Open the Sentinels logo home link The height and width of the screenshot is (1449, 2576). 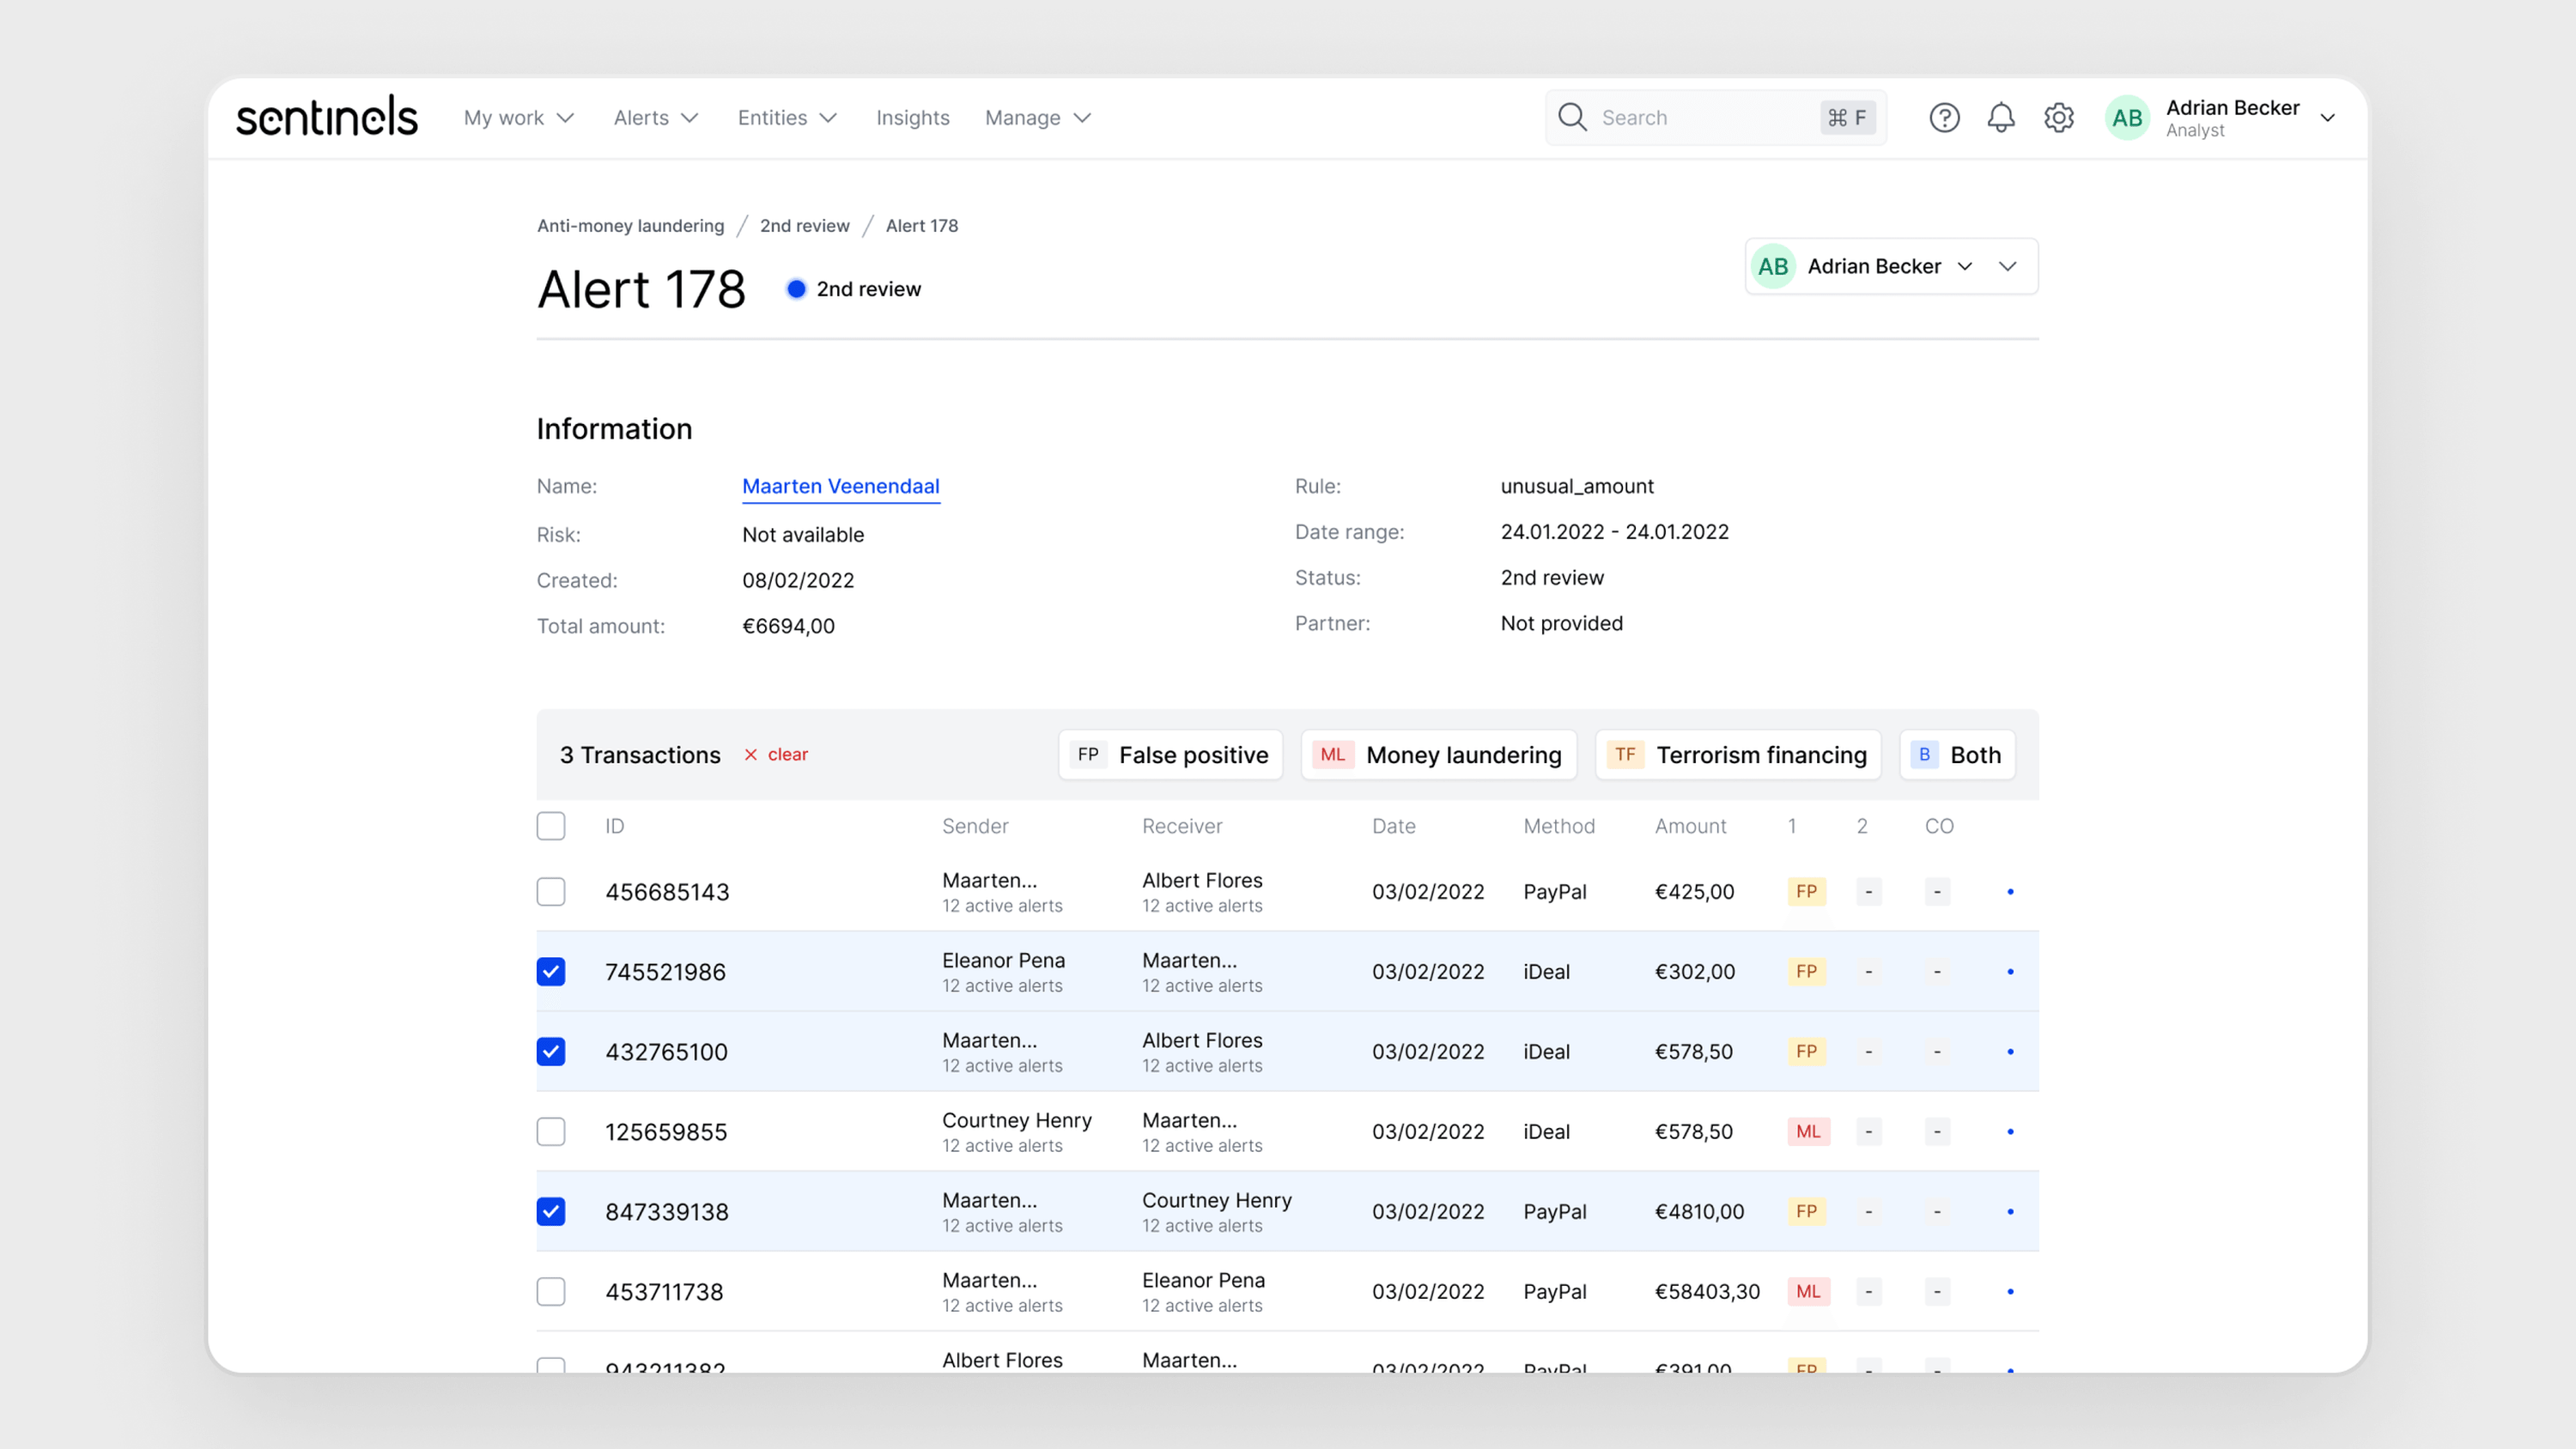326,117
